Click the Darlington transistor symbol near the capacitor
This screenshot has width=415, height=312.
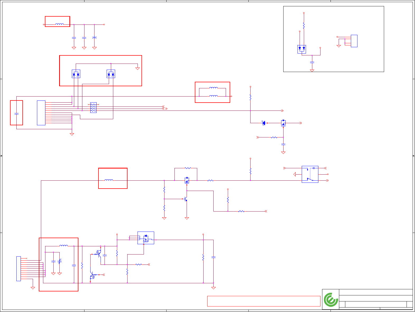pos(98,253)
